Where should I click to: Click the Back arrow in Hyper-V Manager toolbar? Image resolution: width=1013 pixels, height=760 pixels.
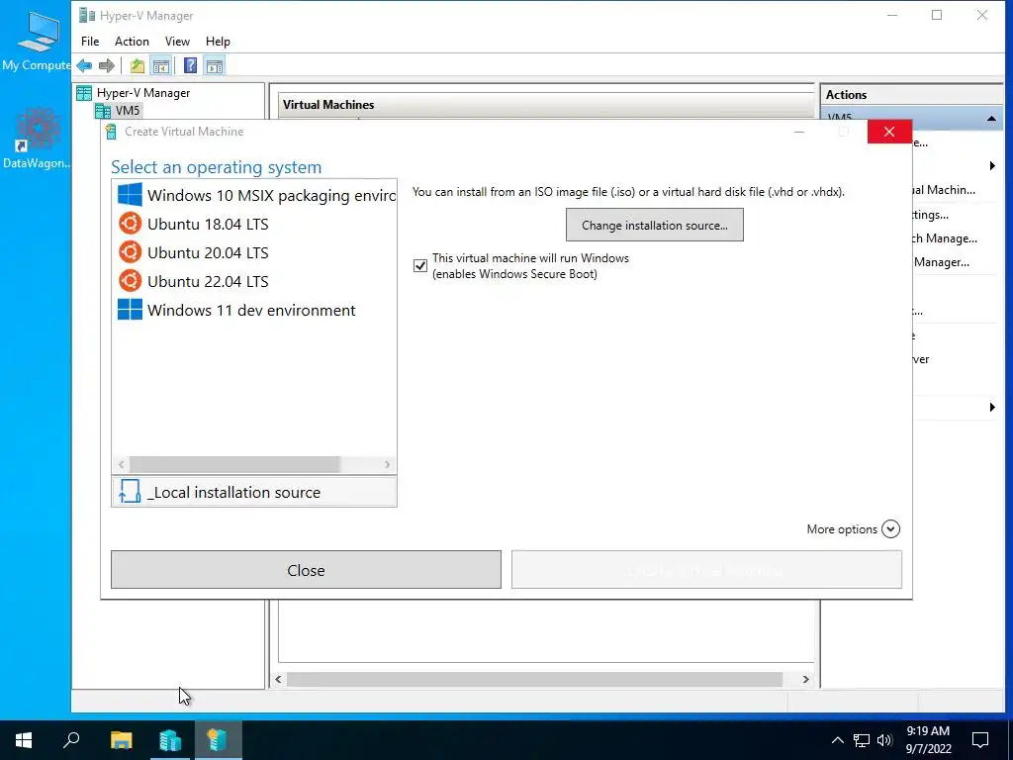pos(84,65)
